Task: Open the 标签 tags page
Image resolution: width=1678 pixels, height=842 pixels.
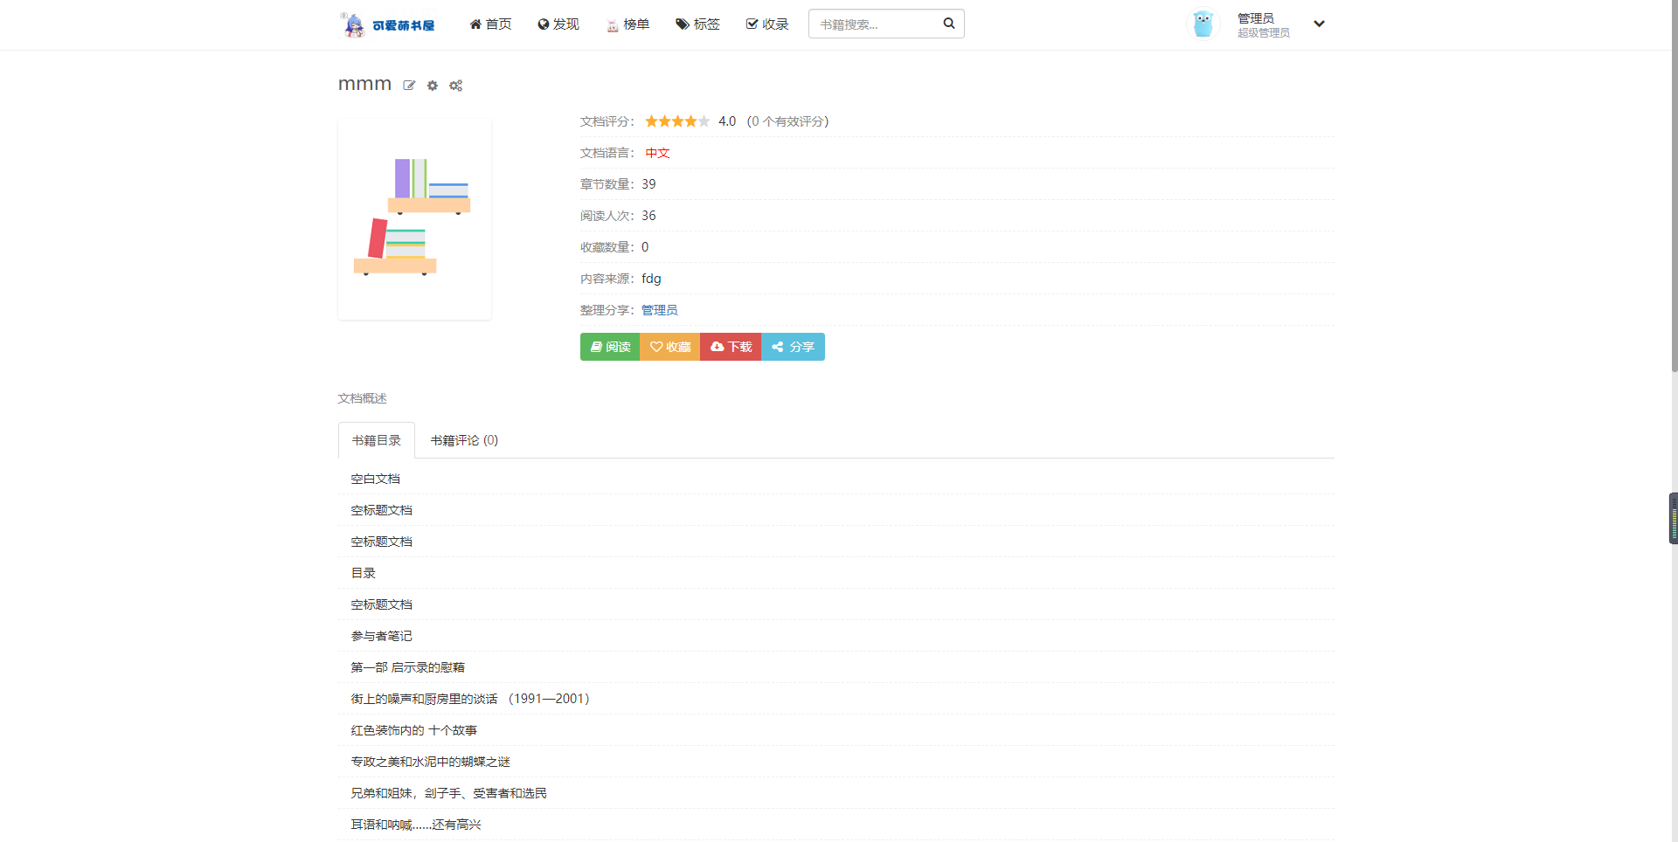Action: pos(697,24)
